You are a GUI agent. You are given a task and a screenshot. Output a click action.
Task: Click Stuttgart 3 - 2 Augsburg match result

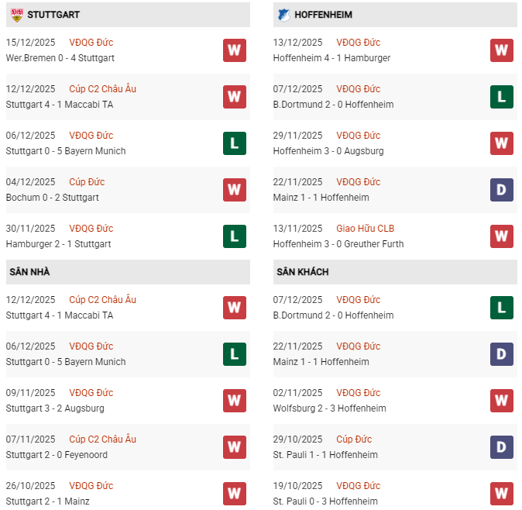(54, 408)
